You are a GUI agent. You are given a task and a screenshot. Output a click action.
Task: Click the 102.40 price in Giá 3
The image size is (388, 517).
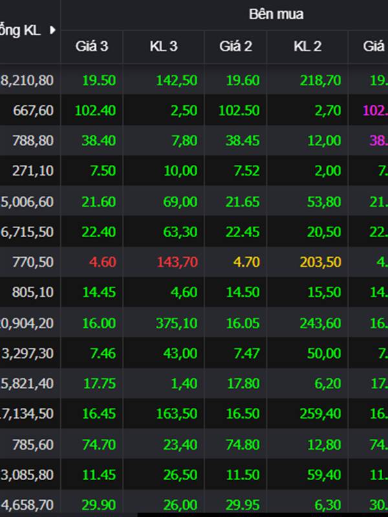coord(96,111)
